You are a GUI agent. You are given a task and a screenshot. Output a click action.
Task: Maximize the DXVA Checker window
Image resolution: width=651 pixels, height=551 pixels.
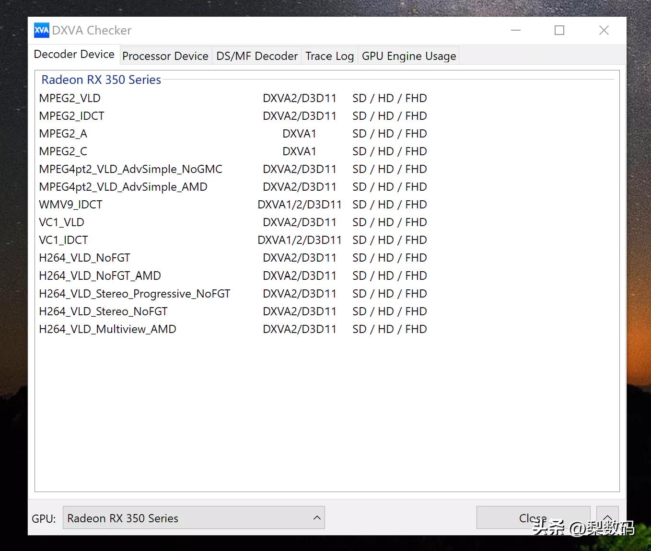point(559,30)
